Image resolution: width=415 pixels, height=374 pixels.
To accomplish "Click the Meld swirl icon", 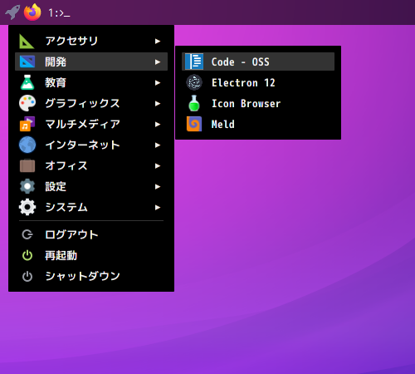I will tap(194, 124).
